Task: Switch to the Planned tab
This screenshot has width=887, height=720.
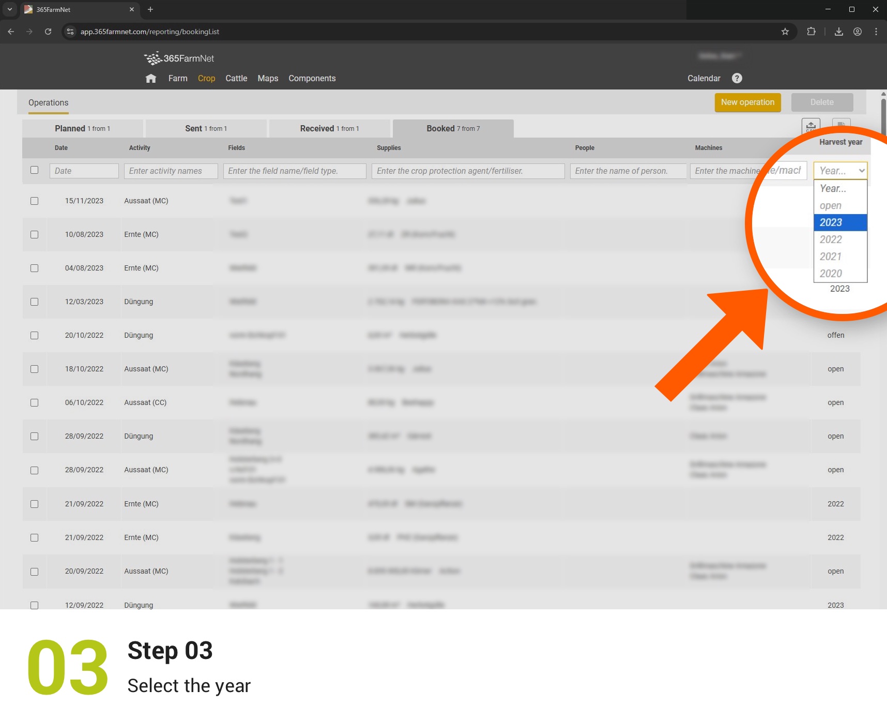Action: (83, 128)
